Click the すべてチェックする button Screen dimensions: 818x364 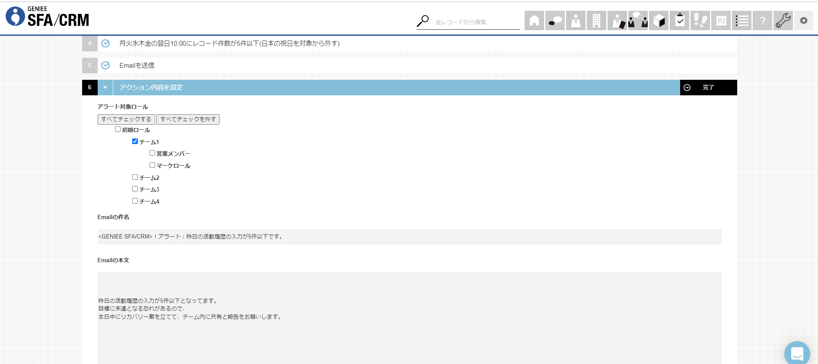pos(126,119)
